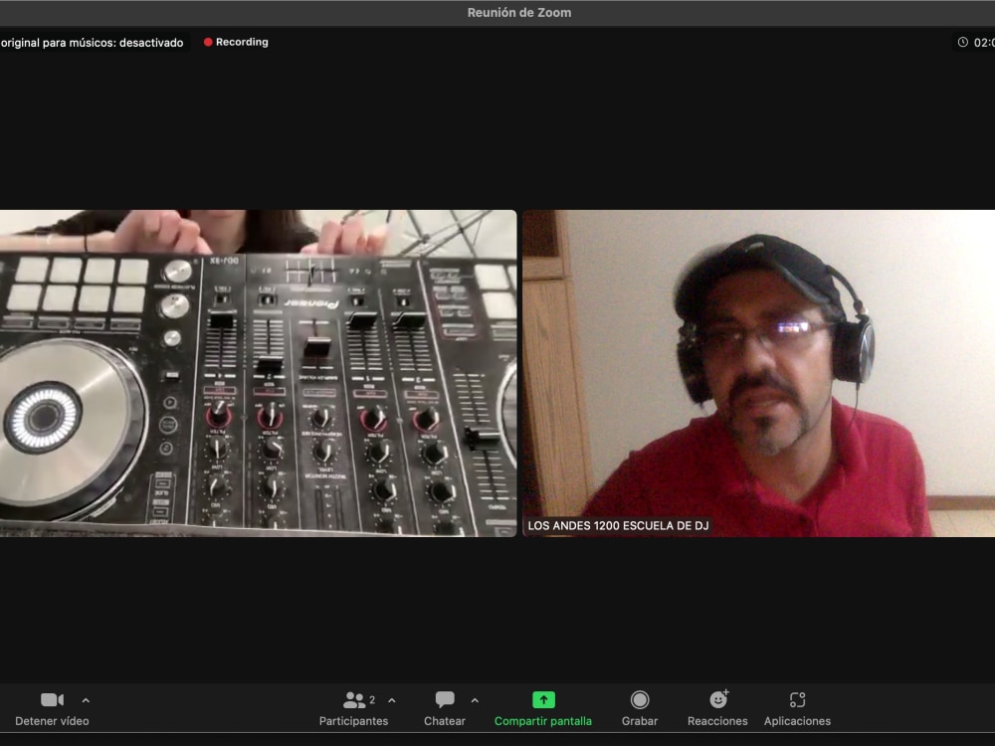Expand chat options chevron beside Chatear

tap(475, 700)
